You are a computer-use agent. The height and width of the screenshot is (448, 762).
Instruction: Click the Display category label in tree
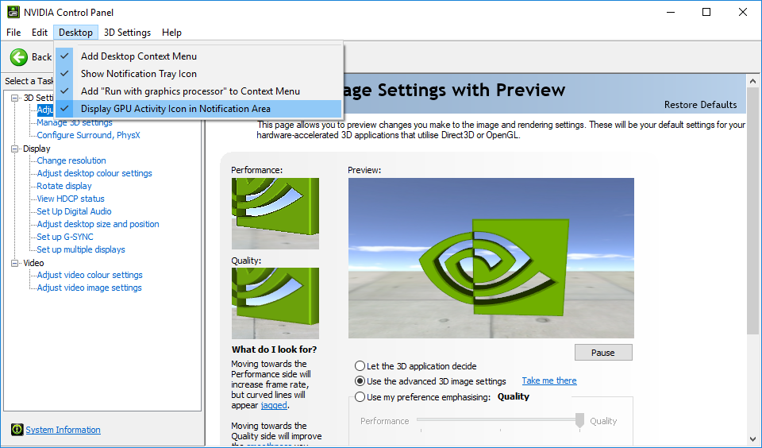click(x=37, y=149)
